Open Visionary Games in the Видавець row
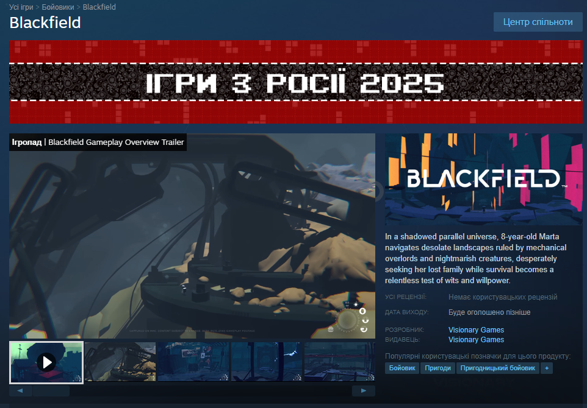 (476, 340)
